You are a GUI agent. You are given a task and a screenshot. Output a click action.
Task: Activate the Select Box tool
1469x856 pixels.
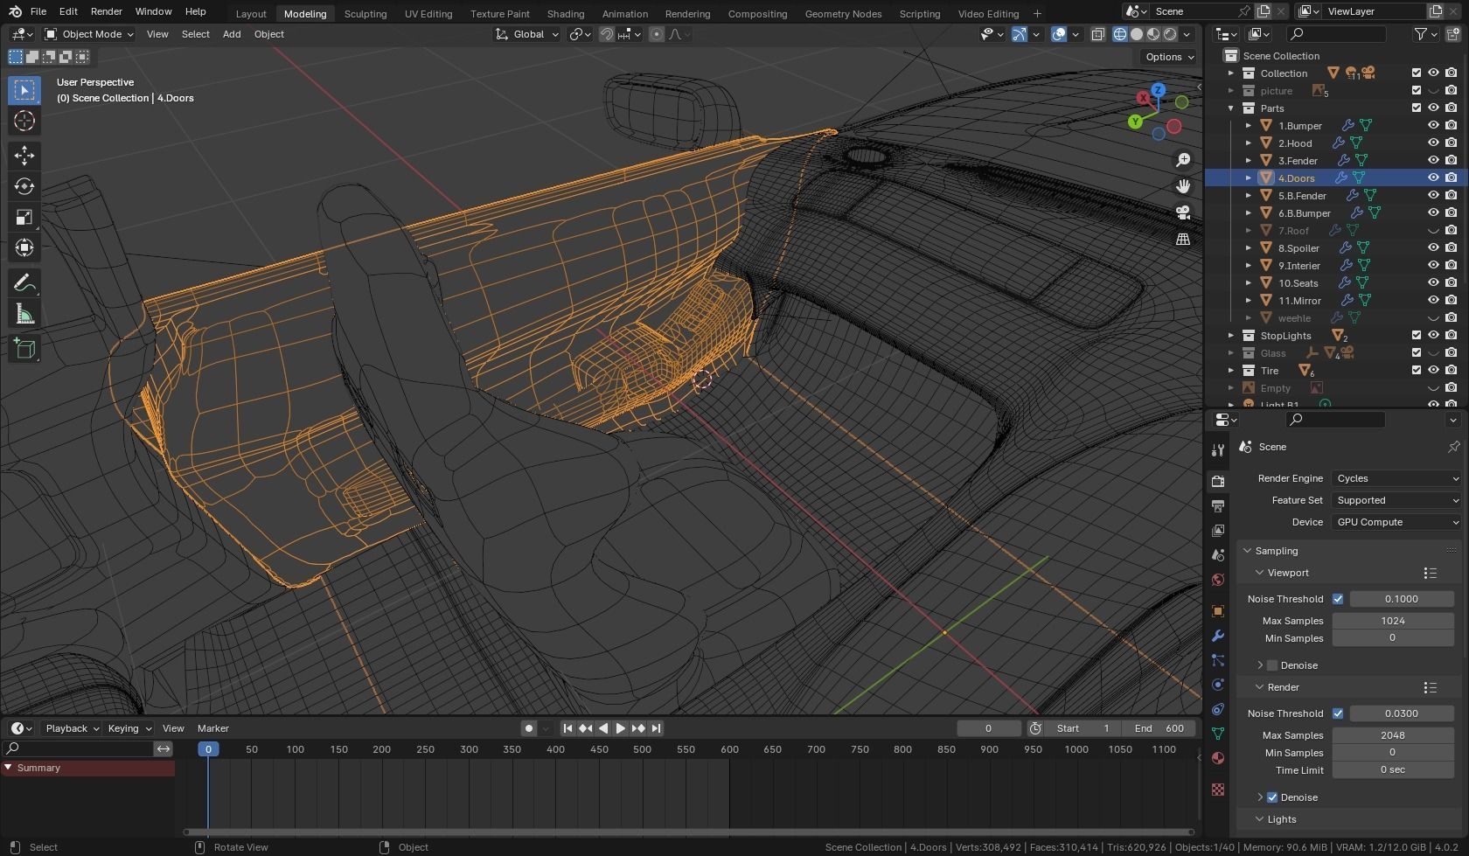pos(24,90)
